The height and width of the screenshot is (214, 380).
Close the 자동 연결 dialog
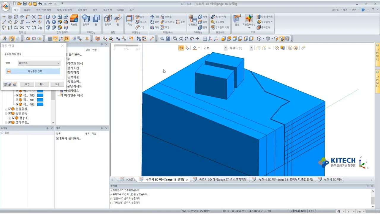[62, 46]
